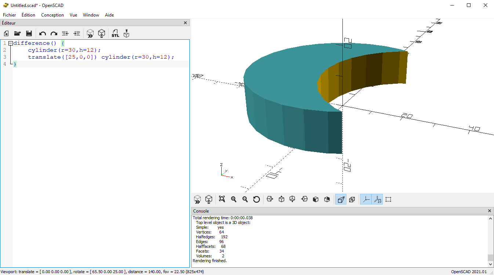Toggle Perspective projection view
This screenshot has width=494, height=275.
pos(341,199)
